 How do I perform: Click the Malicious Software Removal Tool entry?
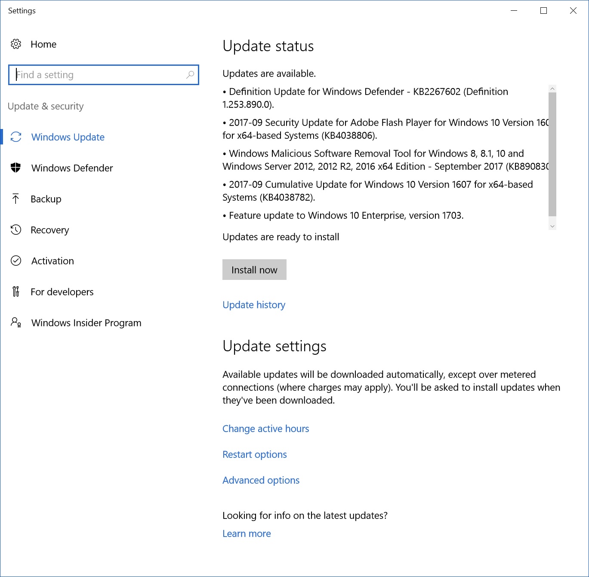pyautogui.click(x=385, y=160)
